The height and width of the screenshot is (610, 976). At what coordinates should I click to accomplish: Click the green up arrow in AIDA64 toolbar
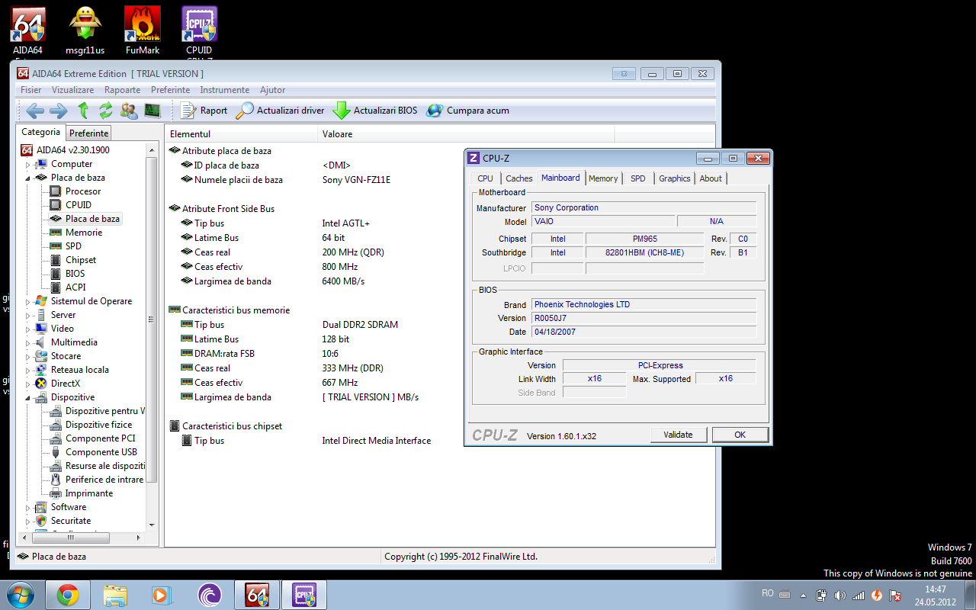point(83,111)
